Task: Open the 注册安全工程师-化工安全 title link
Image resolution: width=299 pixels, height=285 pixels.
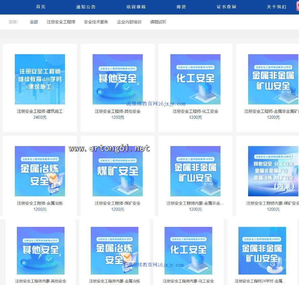Action: pos(196,111)
